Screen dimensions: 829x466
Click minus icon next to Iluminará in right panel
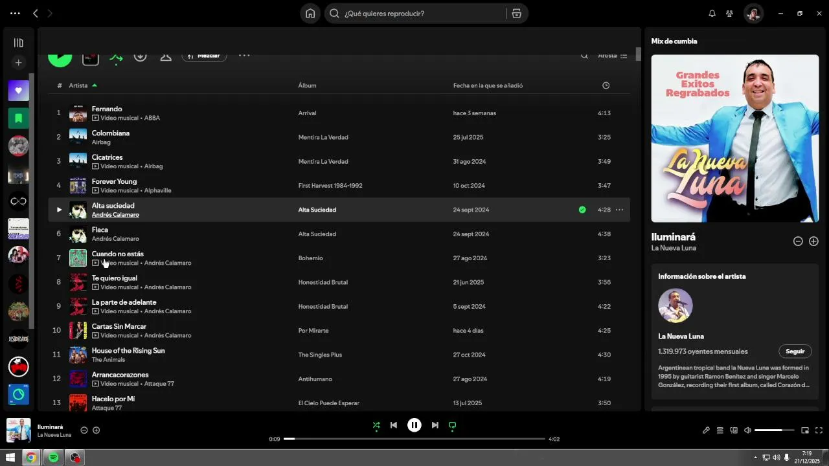798,241
